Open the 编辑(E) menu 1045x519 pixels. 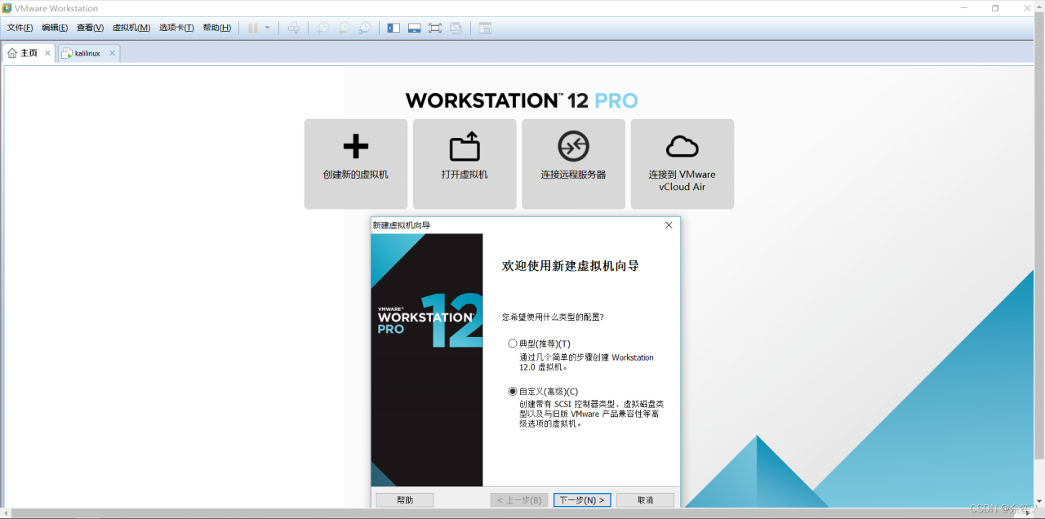click(x=55, y=28)
